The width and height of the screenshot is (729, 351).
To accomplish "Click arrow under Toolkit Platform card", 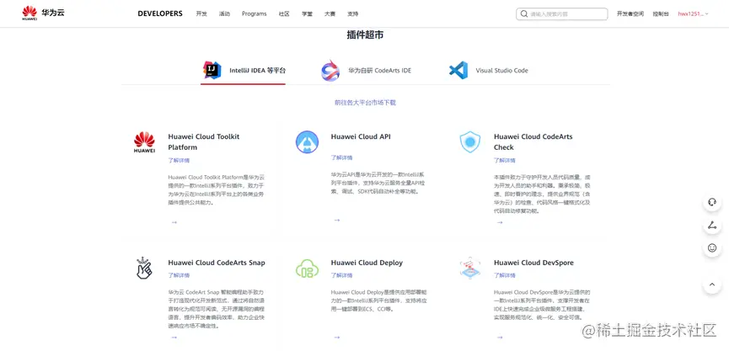I will pos(174,222).
